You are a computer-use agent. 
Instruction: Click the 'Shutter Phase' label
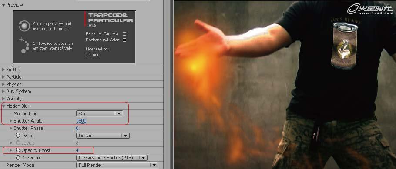[28, 129]
